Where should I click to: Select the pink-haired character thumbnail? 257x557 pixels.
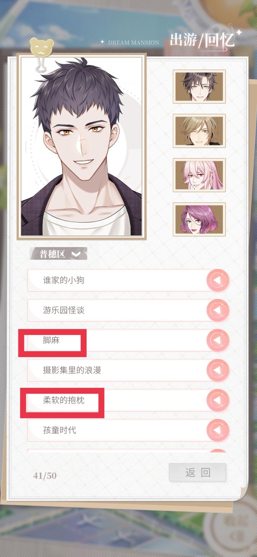(199, 175)
